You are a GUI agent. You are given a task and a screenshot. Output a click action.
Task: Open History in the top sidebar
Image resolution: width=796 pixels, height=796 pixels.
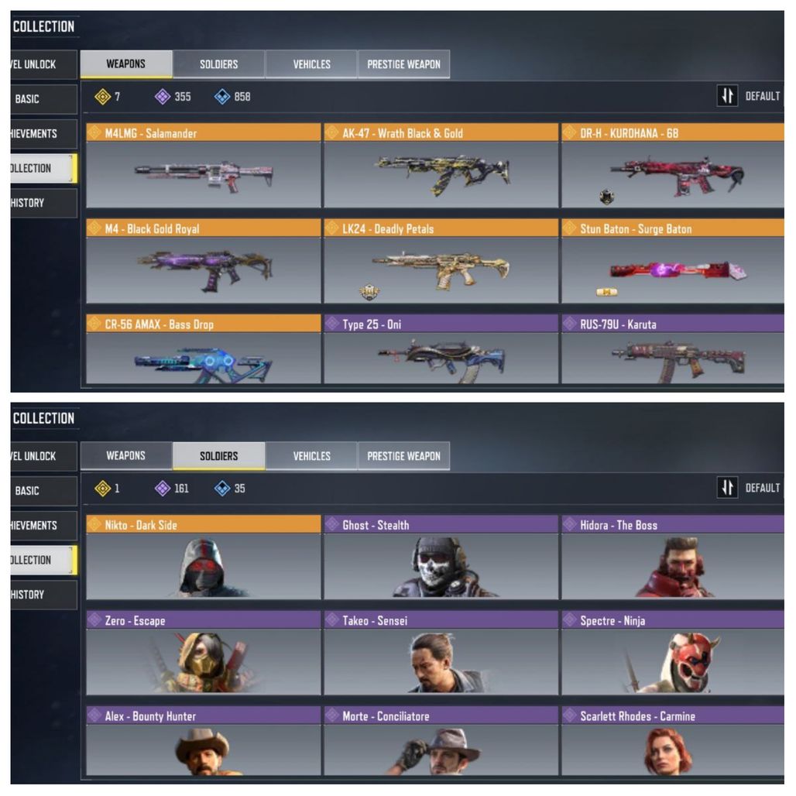[43, 203]
